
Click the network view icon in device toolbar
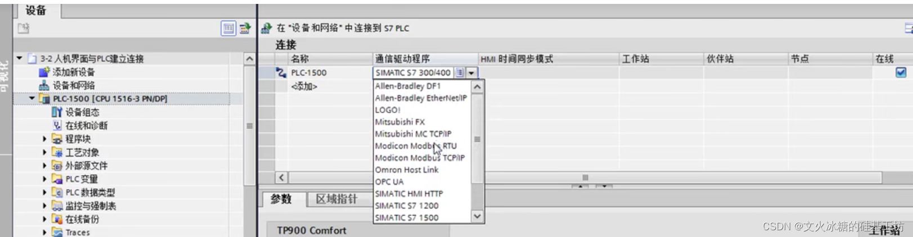(x=245, y=28)
